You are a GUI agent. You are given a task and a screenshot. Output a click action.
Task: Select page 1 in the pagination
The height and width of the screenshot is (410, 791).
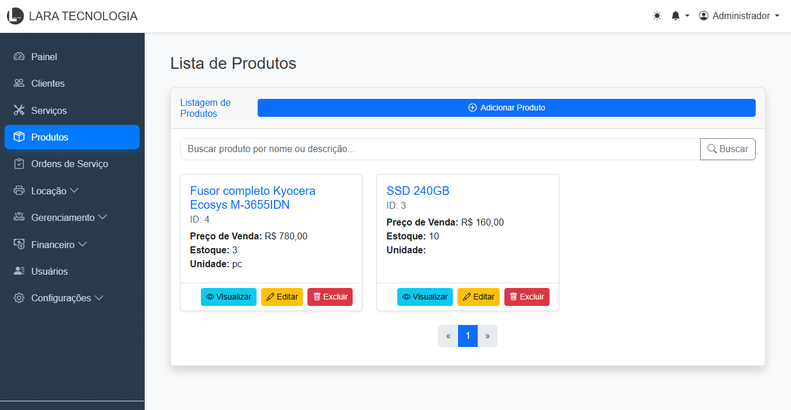(x=467, y=335)
